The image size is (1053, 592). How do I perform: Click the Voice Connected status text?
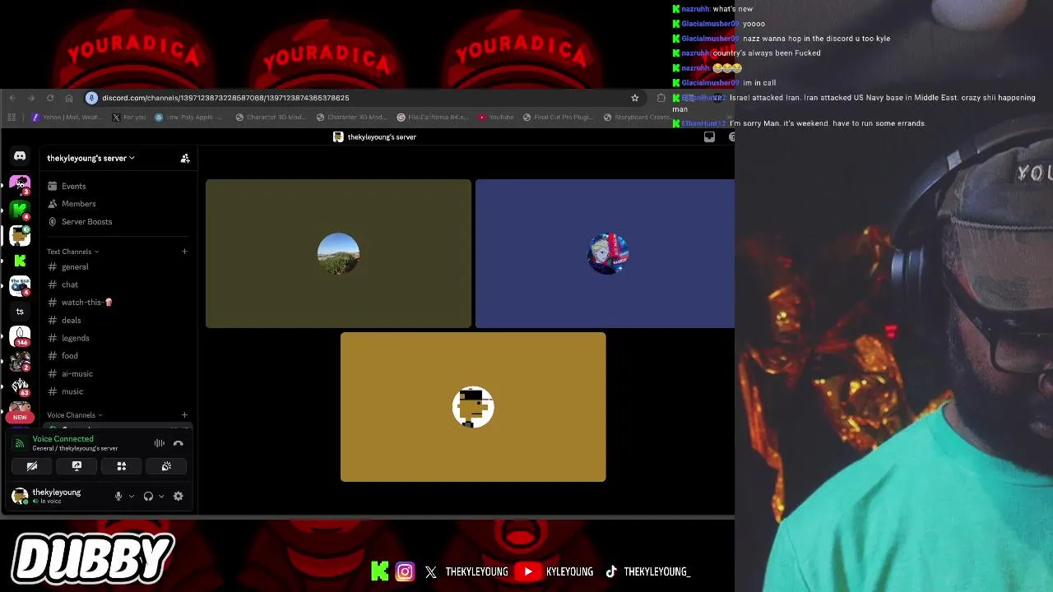point(63,439)
